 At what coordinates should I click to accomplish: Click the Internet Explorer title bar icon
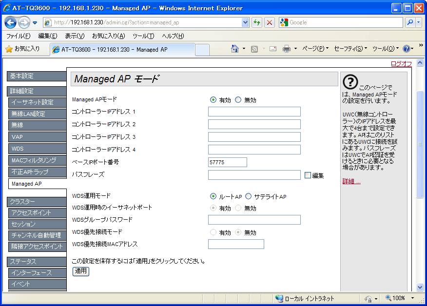coord(7,8)
